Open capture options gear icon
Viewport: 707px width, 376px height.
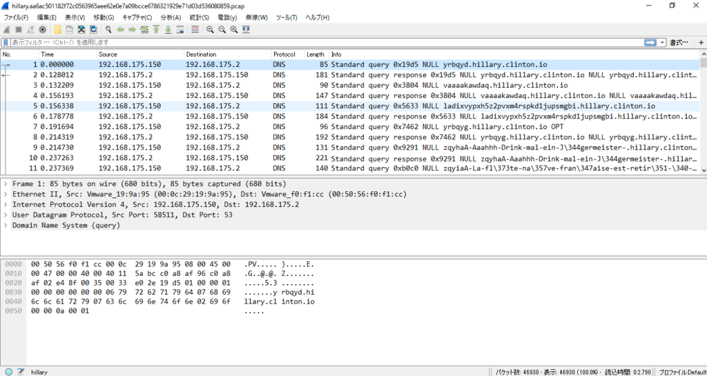42,30
